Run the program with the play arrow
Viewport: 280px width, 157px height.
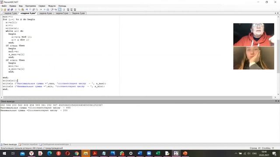[x=41, y=10]
